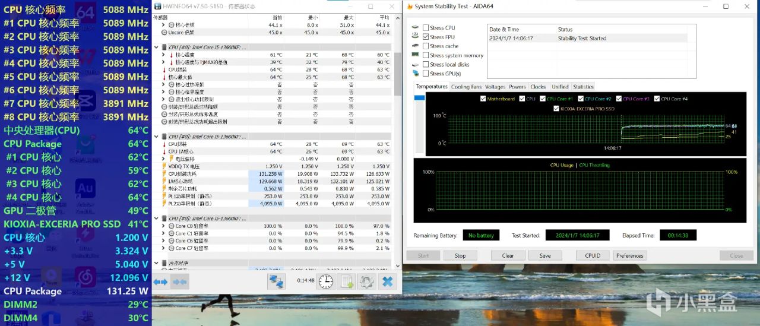Expand the 核心温度 row
This screenshot has width=760, height=326.
tap(163, 55)
